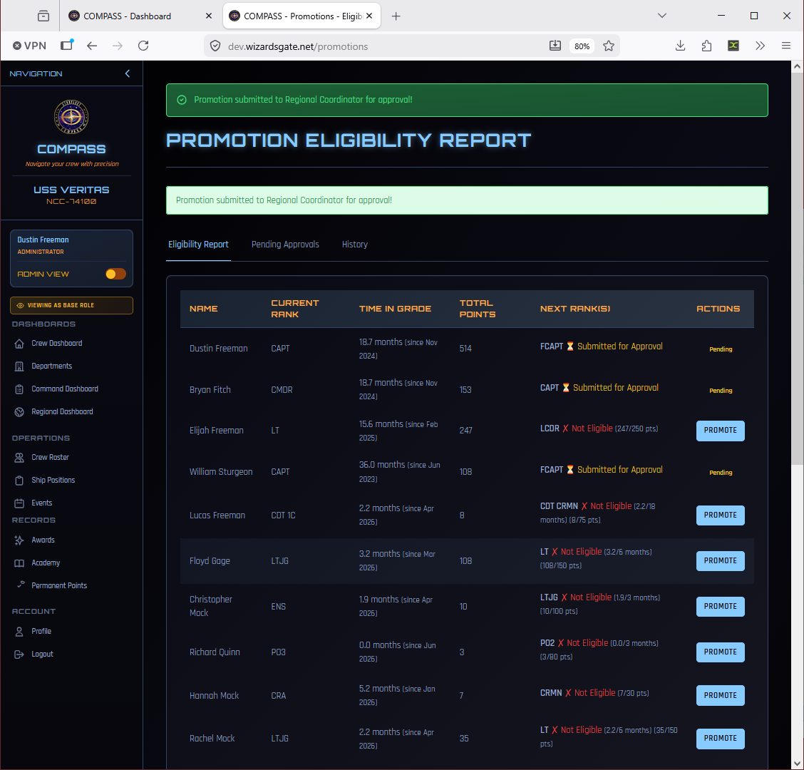Toggle the Admin View switch
This screenshot has height=770, width=804.
pyautogui.click(x=115, y=274)
